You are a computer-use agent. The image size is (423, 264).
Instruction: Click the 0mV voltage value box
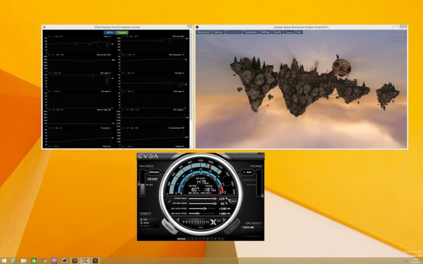click(x=248, y=172)
